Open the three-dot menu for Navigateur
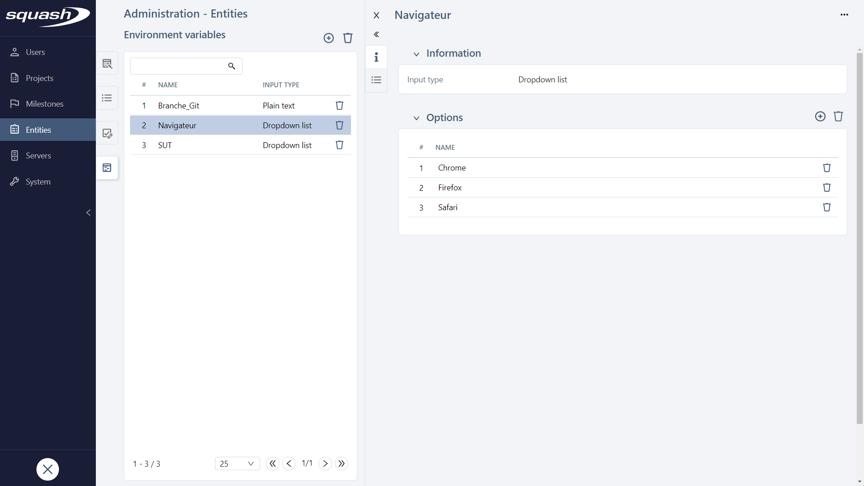This screenshot has height=486, width=864. point(844,15)
